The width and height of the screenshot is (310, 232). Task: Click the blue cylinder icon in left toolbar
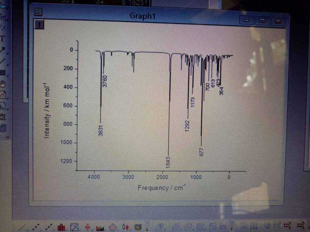[3, 128]
